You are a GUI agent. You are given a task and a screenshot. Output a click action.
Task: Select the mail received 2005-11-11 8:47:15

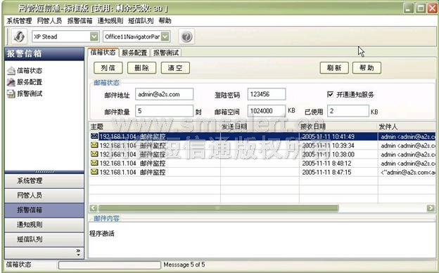pyautogui.click(x=262, y=172)
